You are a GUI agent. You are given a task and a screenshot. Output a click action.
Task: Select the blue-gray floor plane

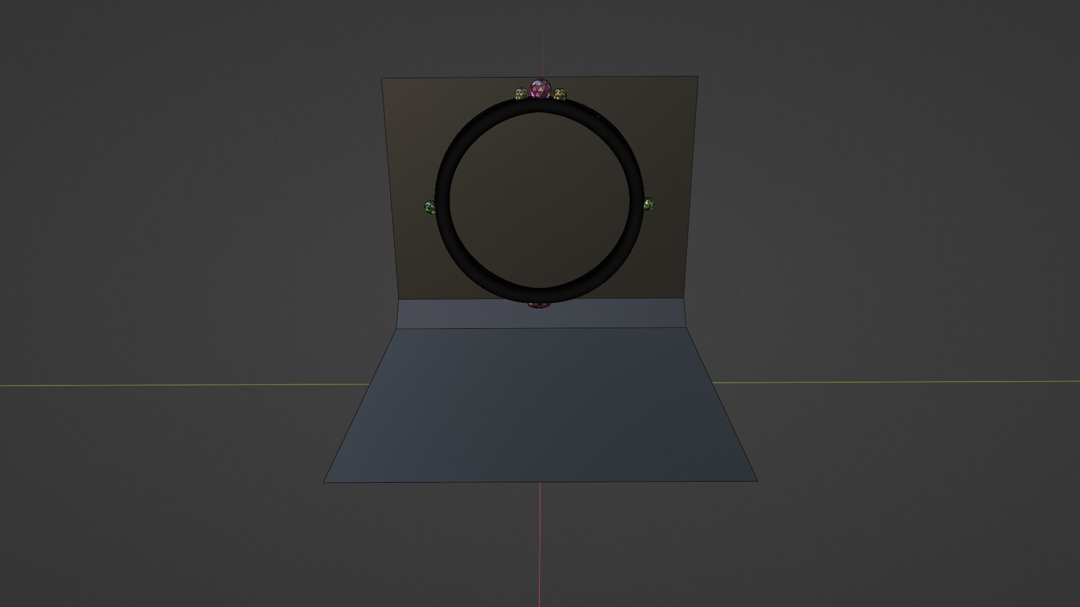(540, 405)
